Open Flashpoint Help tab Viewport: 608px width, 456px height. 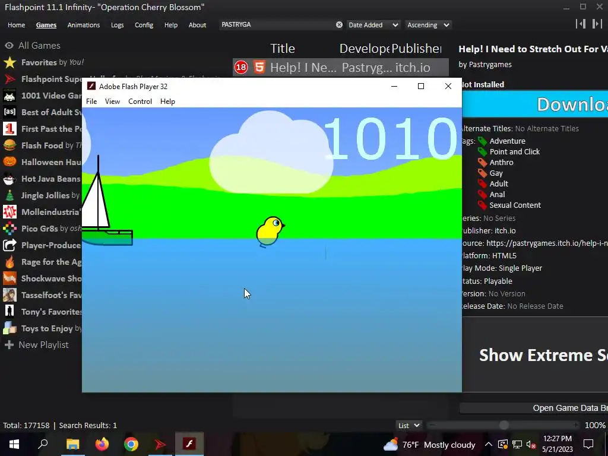[x=170, y=25]
